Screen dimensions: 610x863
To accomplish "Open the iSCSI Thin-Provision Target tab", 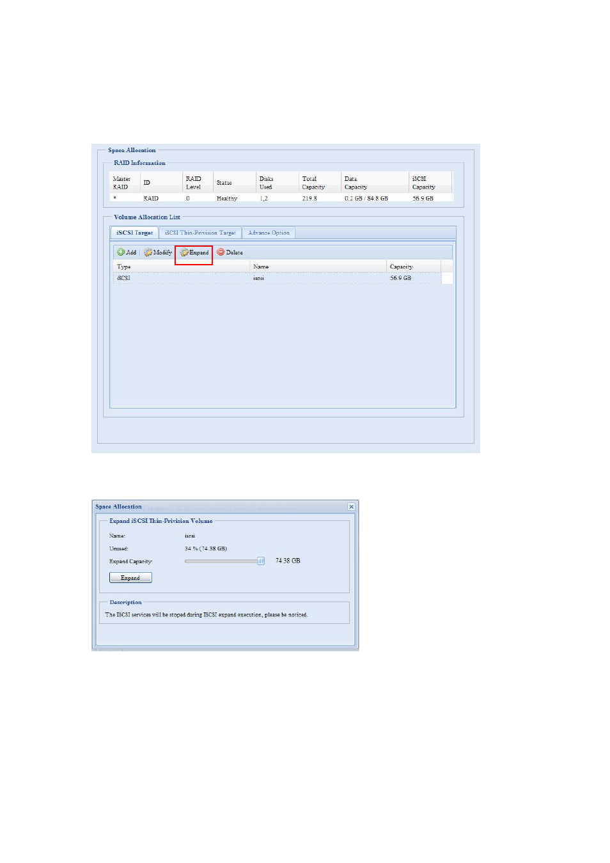I will point(200,233).
